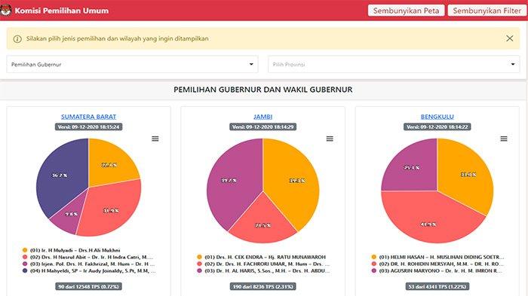Open Jambi chart hamburger menu

tap(330, 139)
